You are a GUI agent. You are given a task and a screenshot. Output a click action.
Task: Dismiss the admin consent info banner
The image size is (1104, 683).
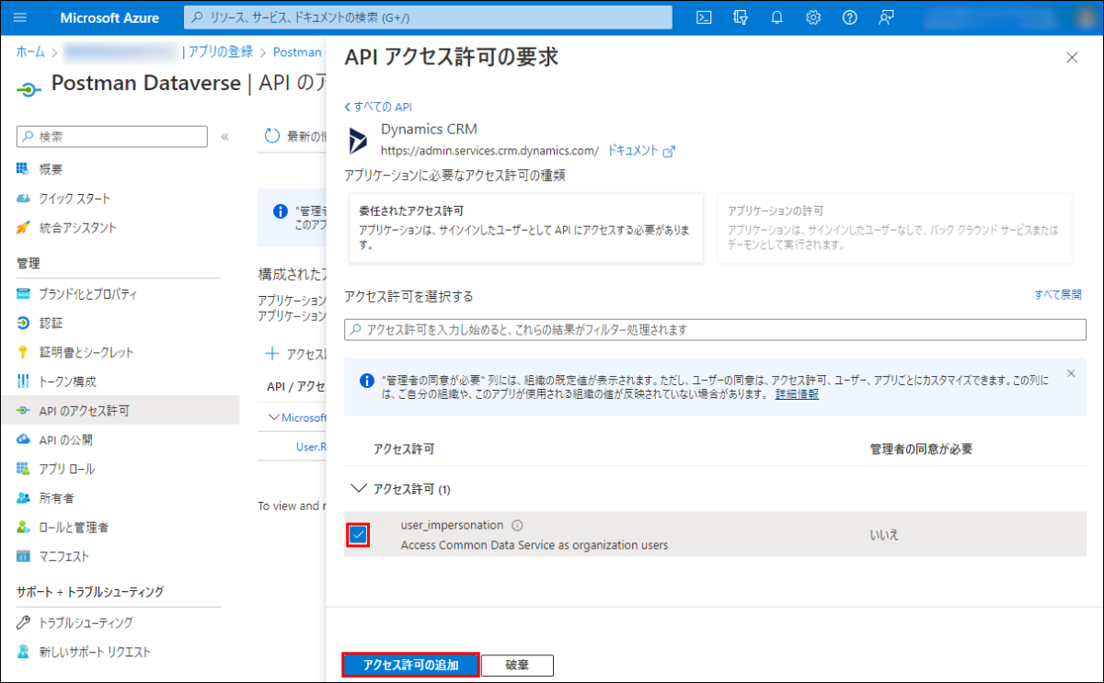coord(1070,373)
